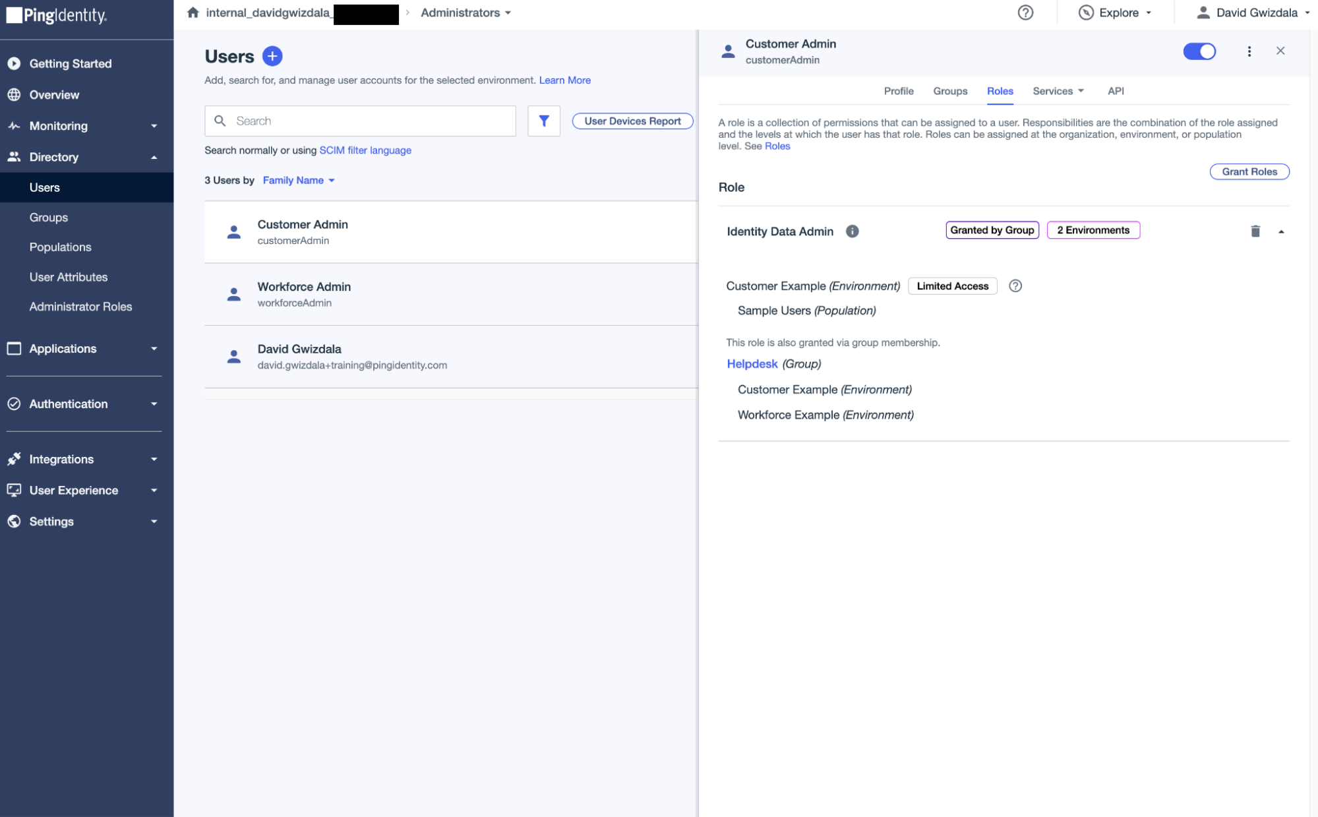
Task: Click the Applications section icon in sidebar
Action: [x=14, y=348]
